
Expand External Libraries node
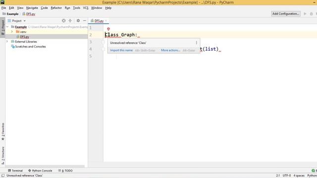pyautogui.click(x=7, y=42)
